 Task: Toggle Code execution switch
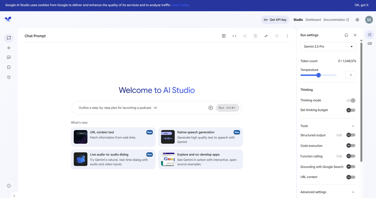coord(351,145)
